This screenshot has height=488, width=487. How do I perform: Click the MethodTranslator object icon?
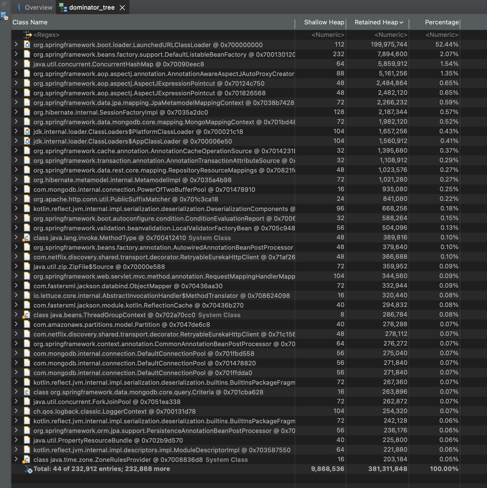(x=27, y=295)
